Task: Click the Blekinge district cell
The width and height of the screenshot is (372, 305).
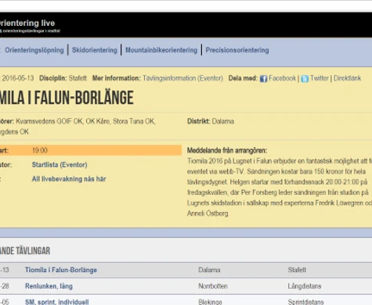Action: pyautogui.click(x=210, y=302)
